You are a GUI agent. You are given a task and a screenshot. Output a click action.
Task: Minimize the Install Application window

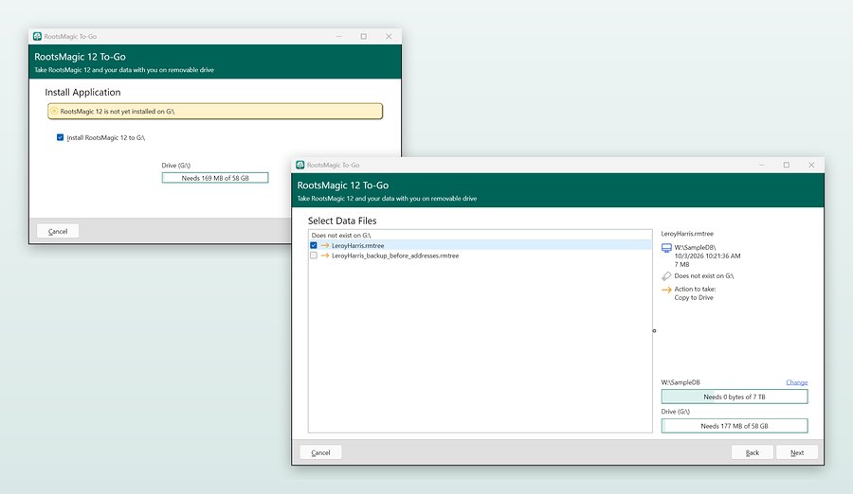339,36
